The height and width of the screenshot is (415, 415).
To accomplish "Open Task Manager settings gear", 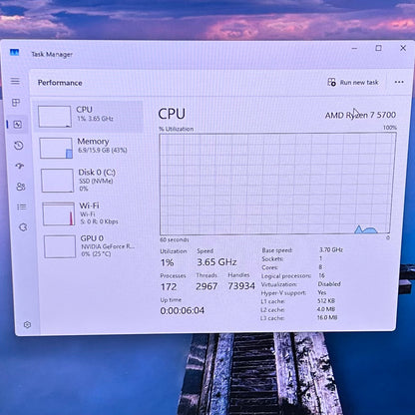I will click(28, 324).
